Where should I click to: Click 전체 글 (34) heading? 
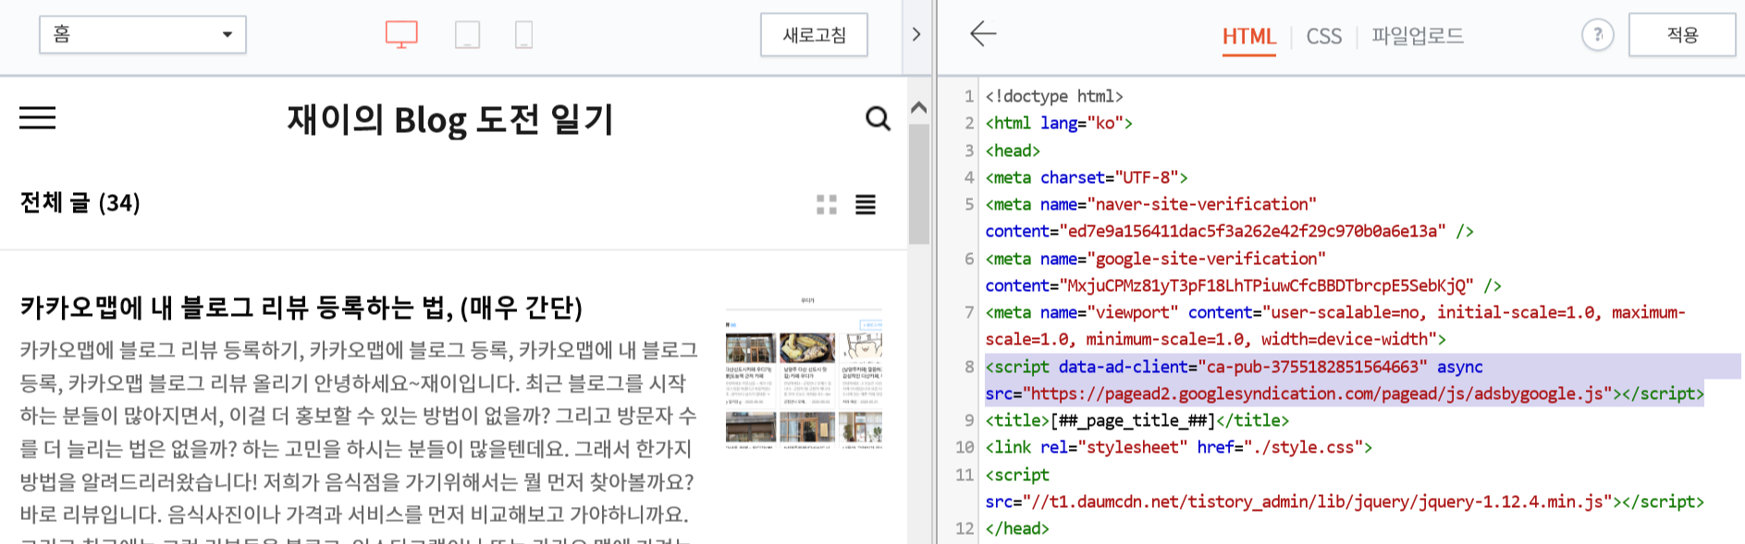[80, 203]
